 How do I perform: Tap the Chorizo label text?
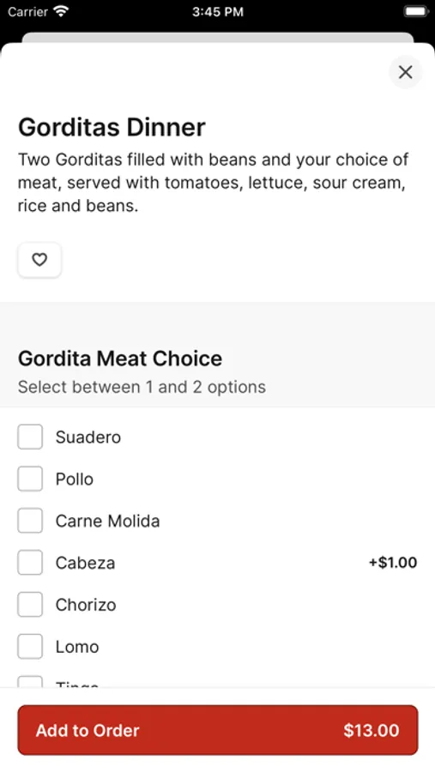pyautogui.click(x=86, y=605)
